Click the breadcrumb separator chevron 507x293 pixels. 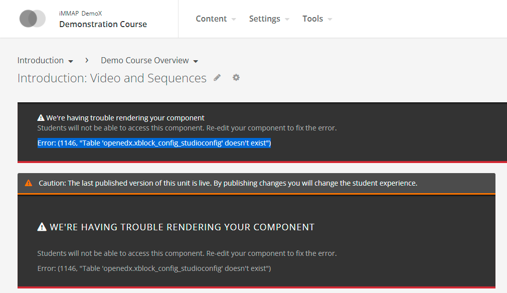(x=87, y=60)
